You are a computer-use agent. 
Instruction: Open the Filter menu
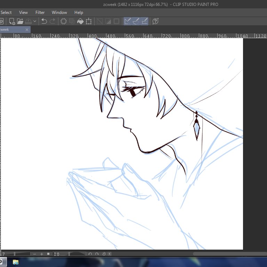click(40, 13)
